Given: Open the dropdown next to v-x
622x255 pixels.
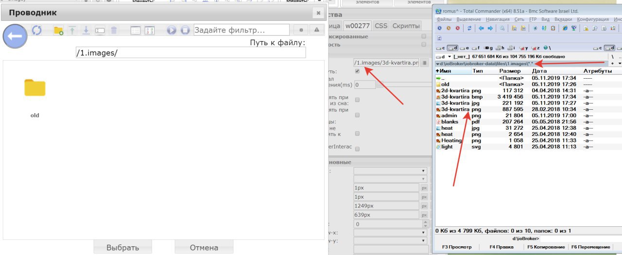Looking at the screenshot, I should (390, 233).
